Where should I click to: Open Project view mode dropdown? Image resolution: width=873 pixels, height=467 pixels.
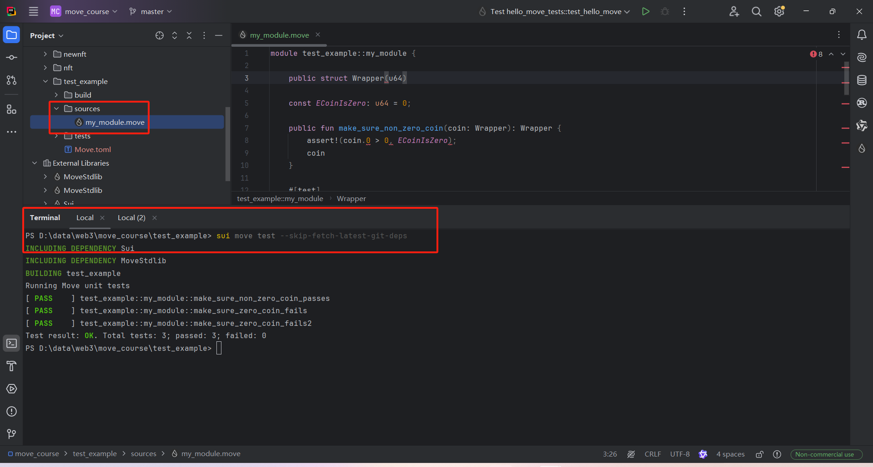(x=47, y=35)
